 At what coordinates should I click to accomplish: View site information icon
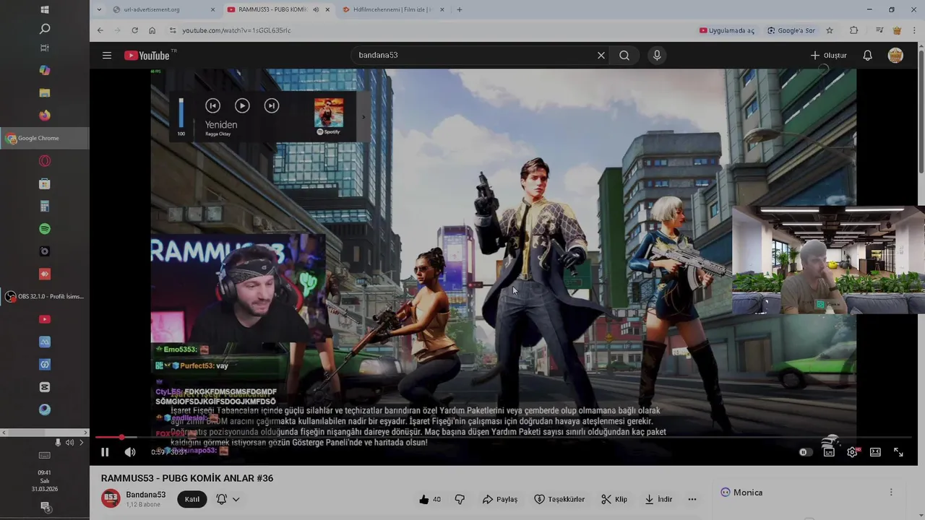(172, 30)
